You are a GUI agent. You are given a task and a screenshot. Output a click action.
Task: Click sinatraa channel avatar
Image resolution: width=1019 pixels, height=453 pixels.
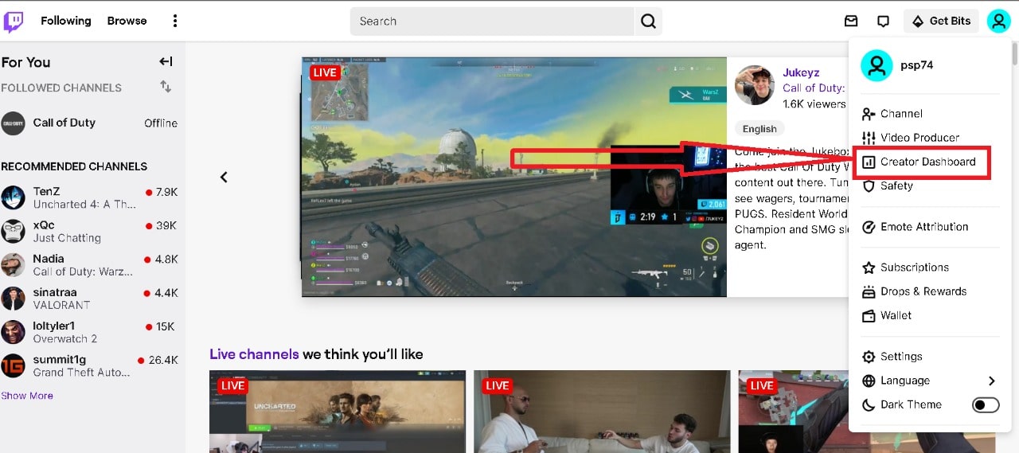13,298
